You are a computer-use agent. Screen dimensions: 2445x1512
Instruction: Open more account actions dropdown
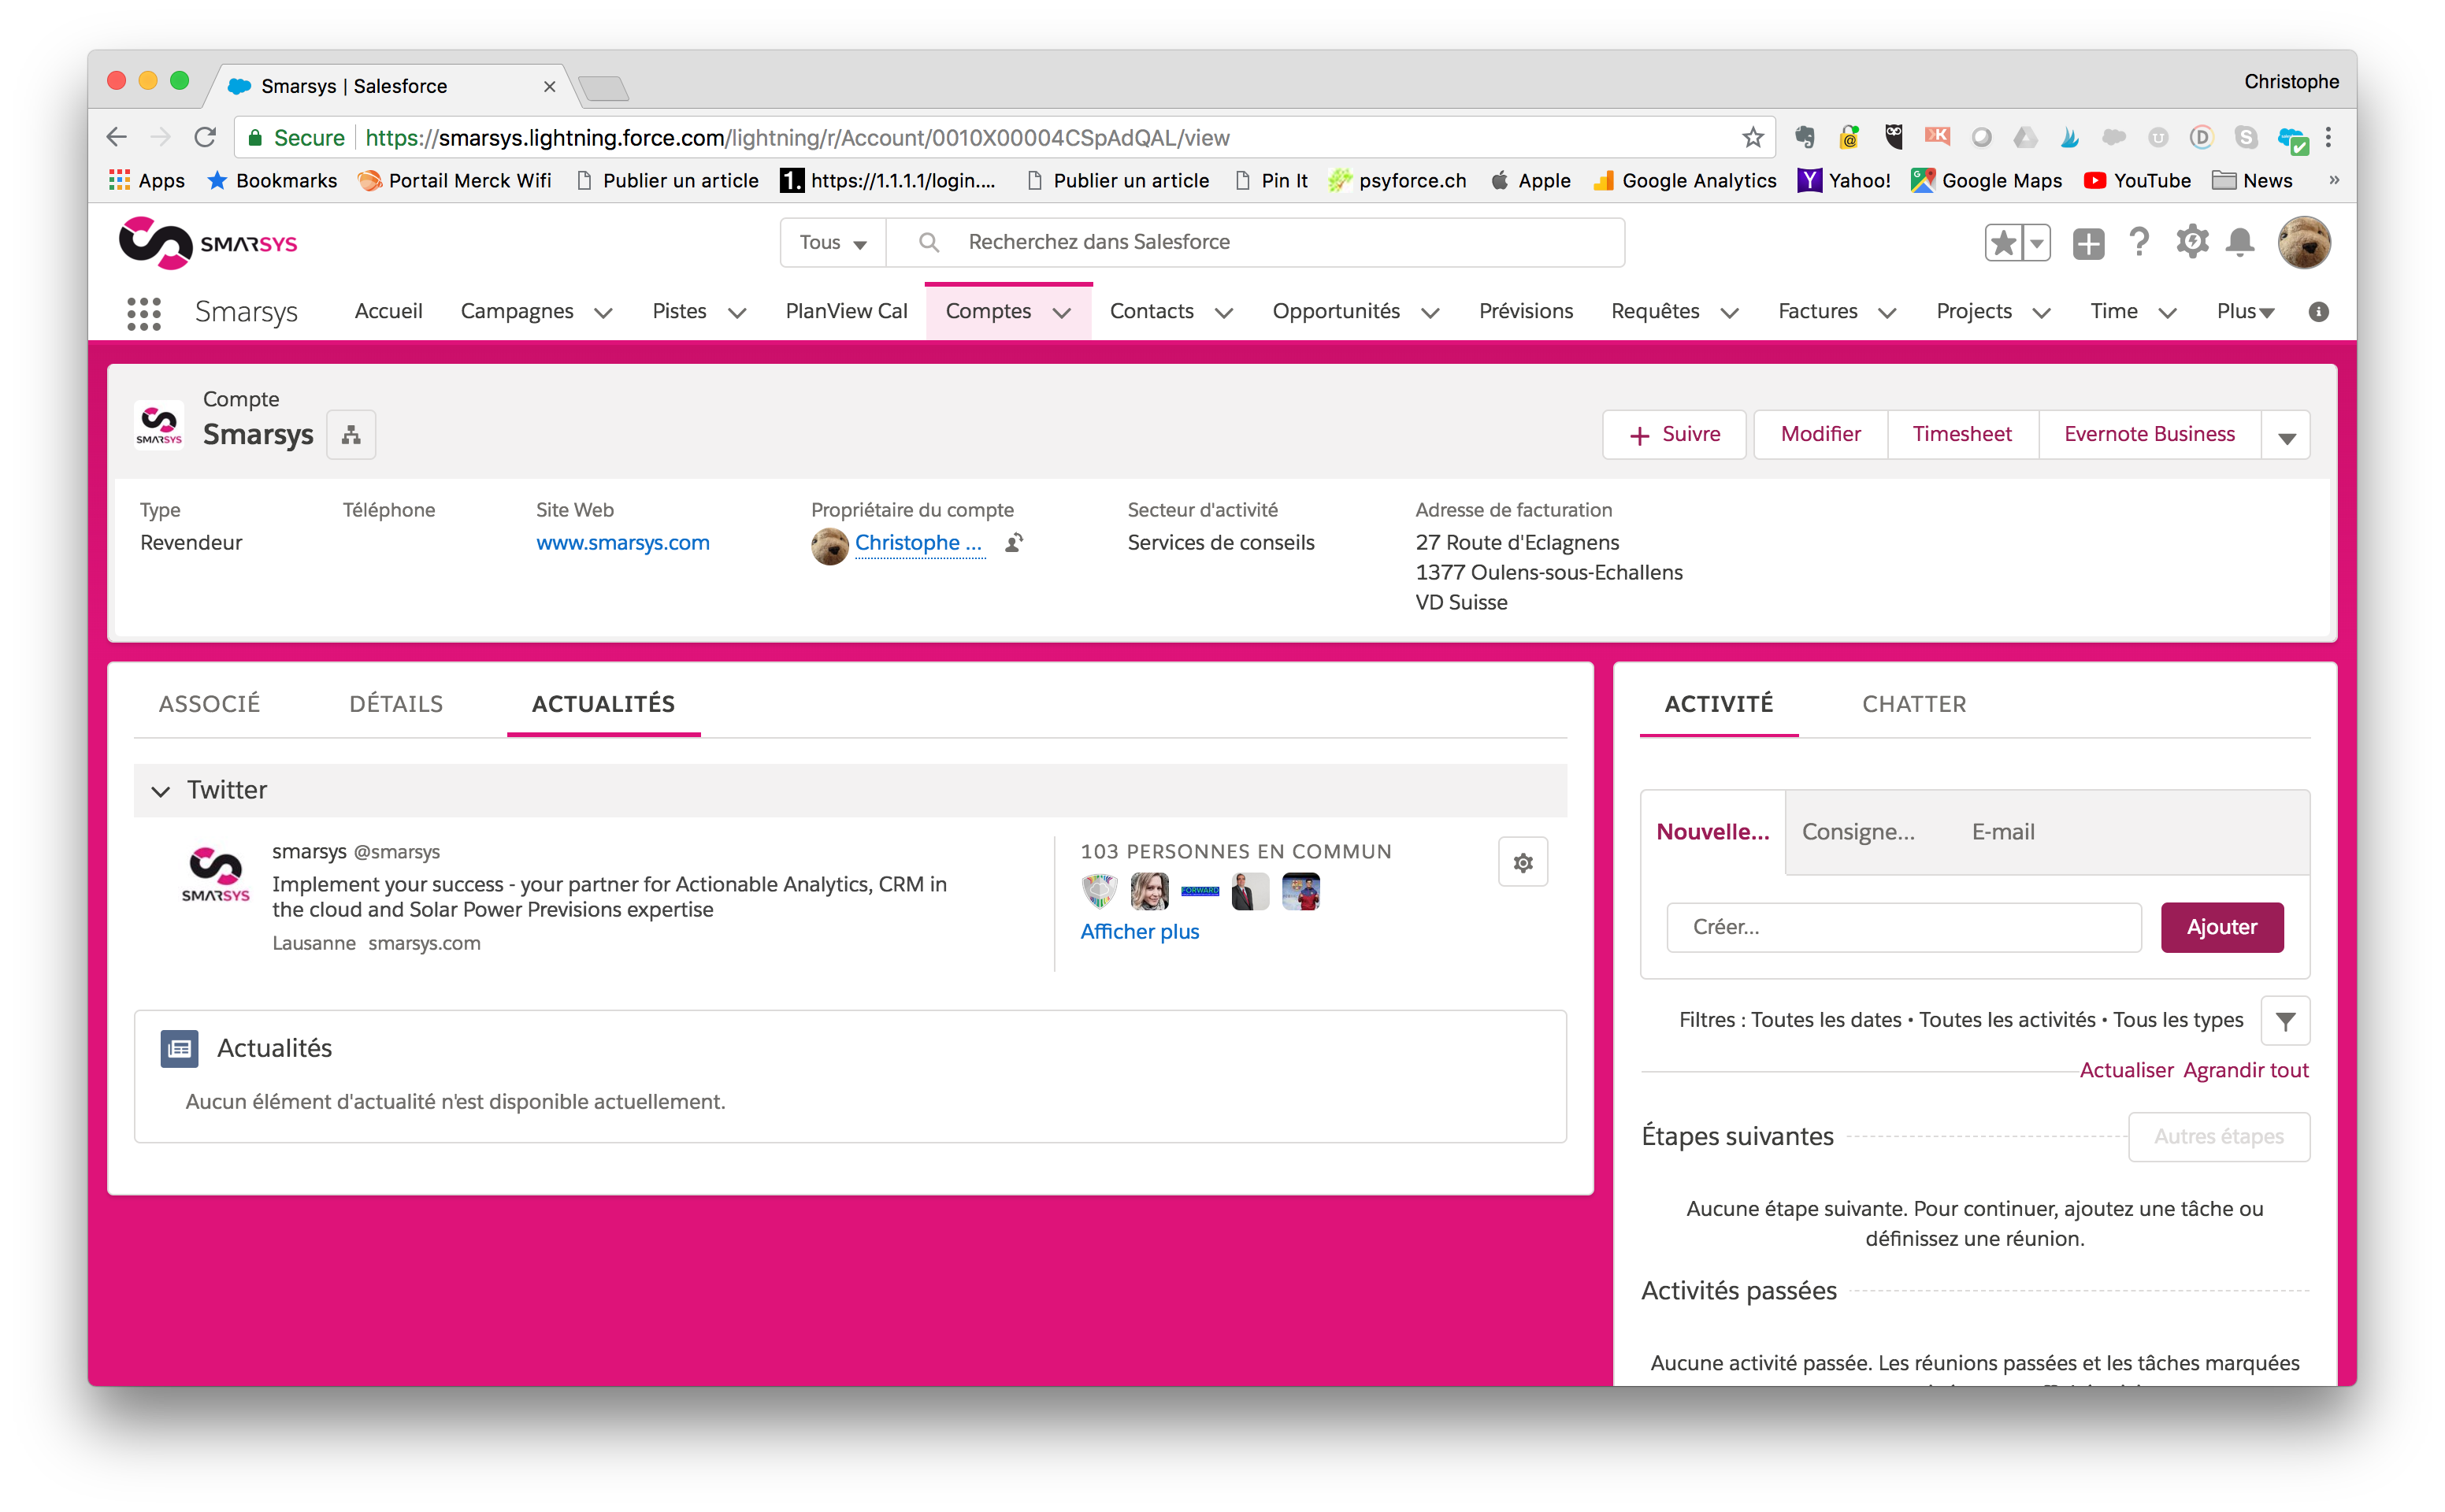coord(2286,436)
